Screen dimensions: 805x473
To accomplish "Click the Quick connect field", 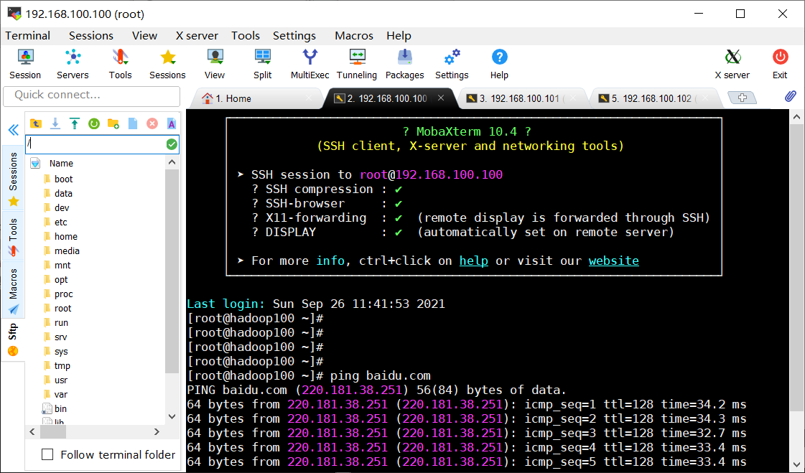I will 91,96.
